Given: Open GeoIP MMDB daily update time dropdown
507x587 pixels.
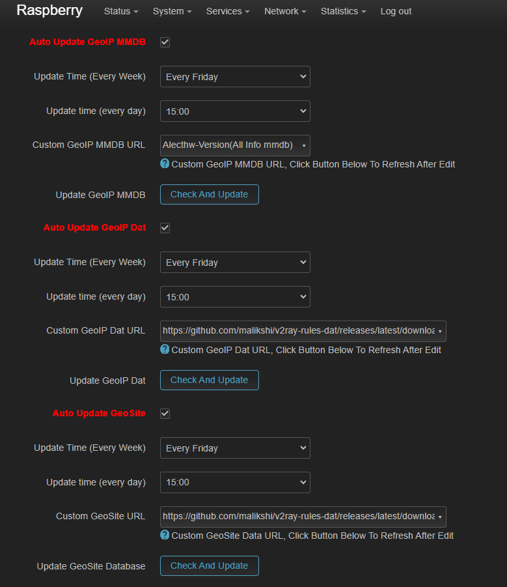Looking at the screenshot, I should 235,111.
